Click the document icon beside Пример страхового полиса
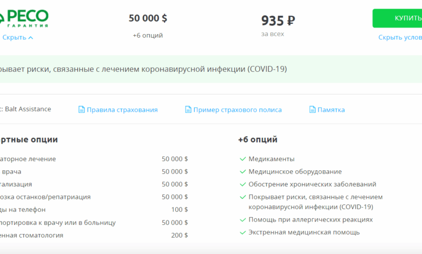This screenshot has width=422, height=254. pyautogui.click(x=188, y=110)
